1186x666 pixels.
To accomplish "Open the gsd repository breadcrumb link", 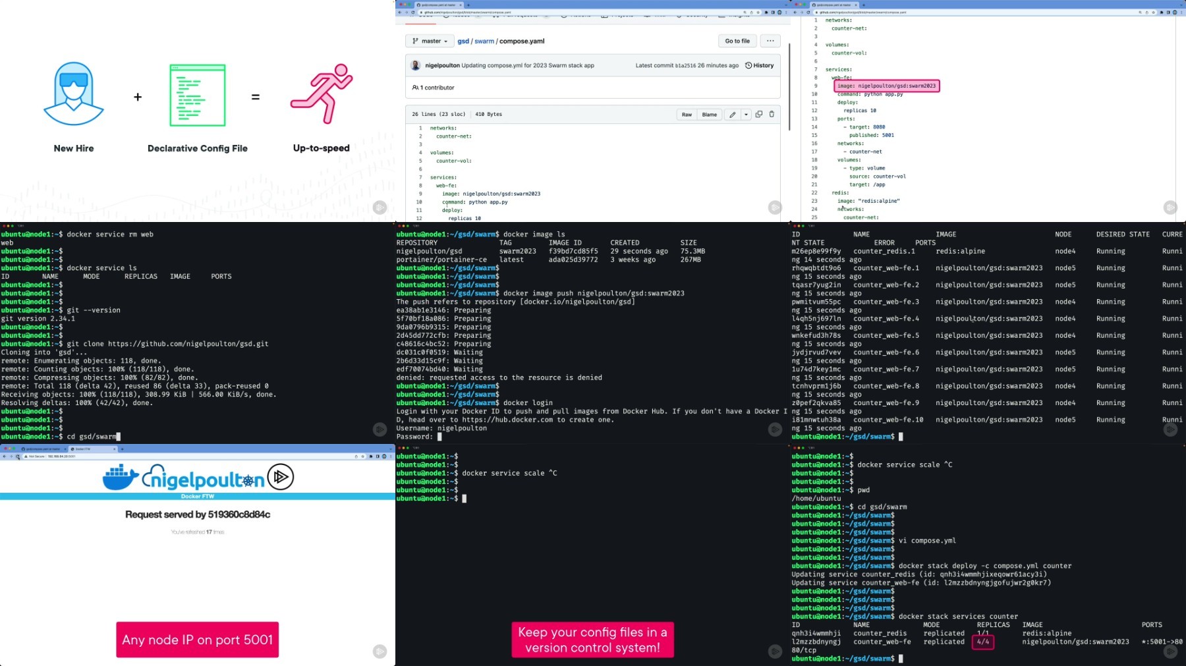I will 463,41.
